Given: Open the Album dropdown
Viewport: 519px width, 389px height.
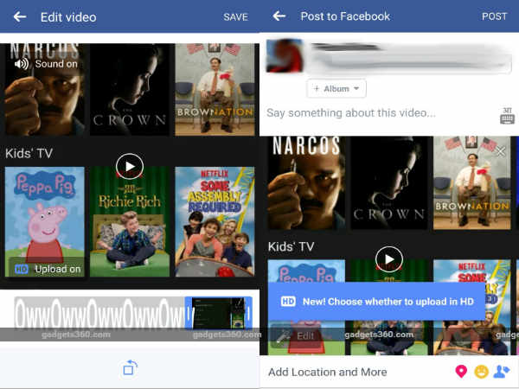Looking at the screenshot, I should 336,89.
